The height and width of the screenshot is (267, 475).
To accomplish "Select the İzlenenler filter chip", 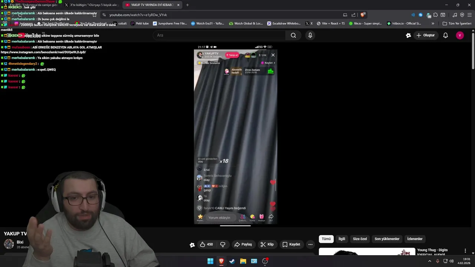I will [x=415, y=239].
